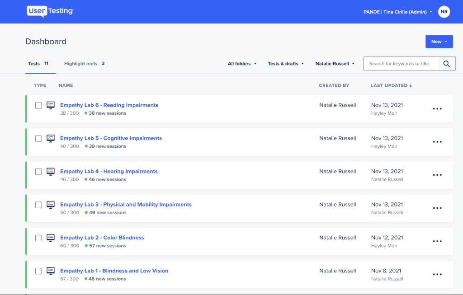The width and height of the screenshot is (463, 295).
Task: Click the UserTesting logo
Action: pyautogui.click(x=50, y=11)
